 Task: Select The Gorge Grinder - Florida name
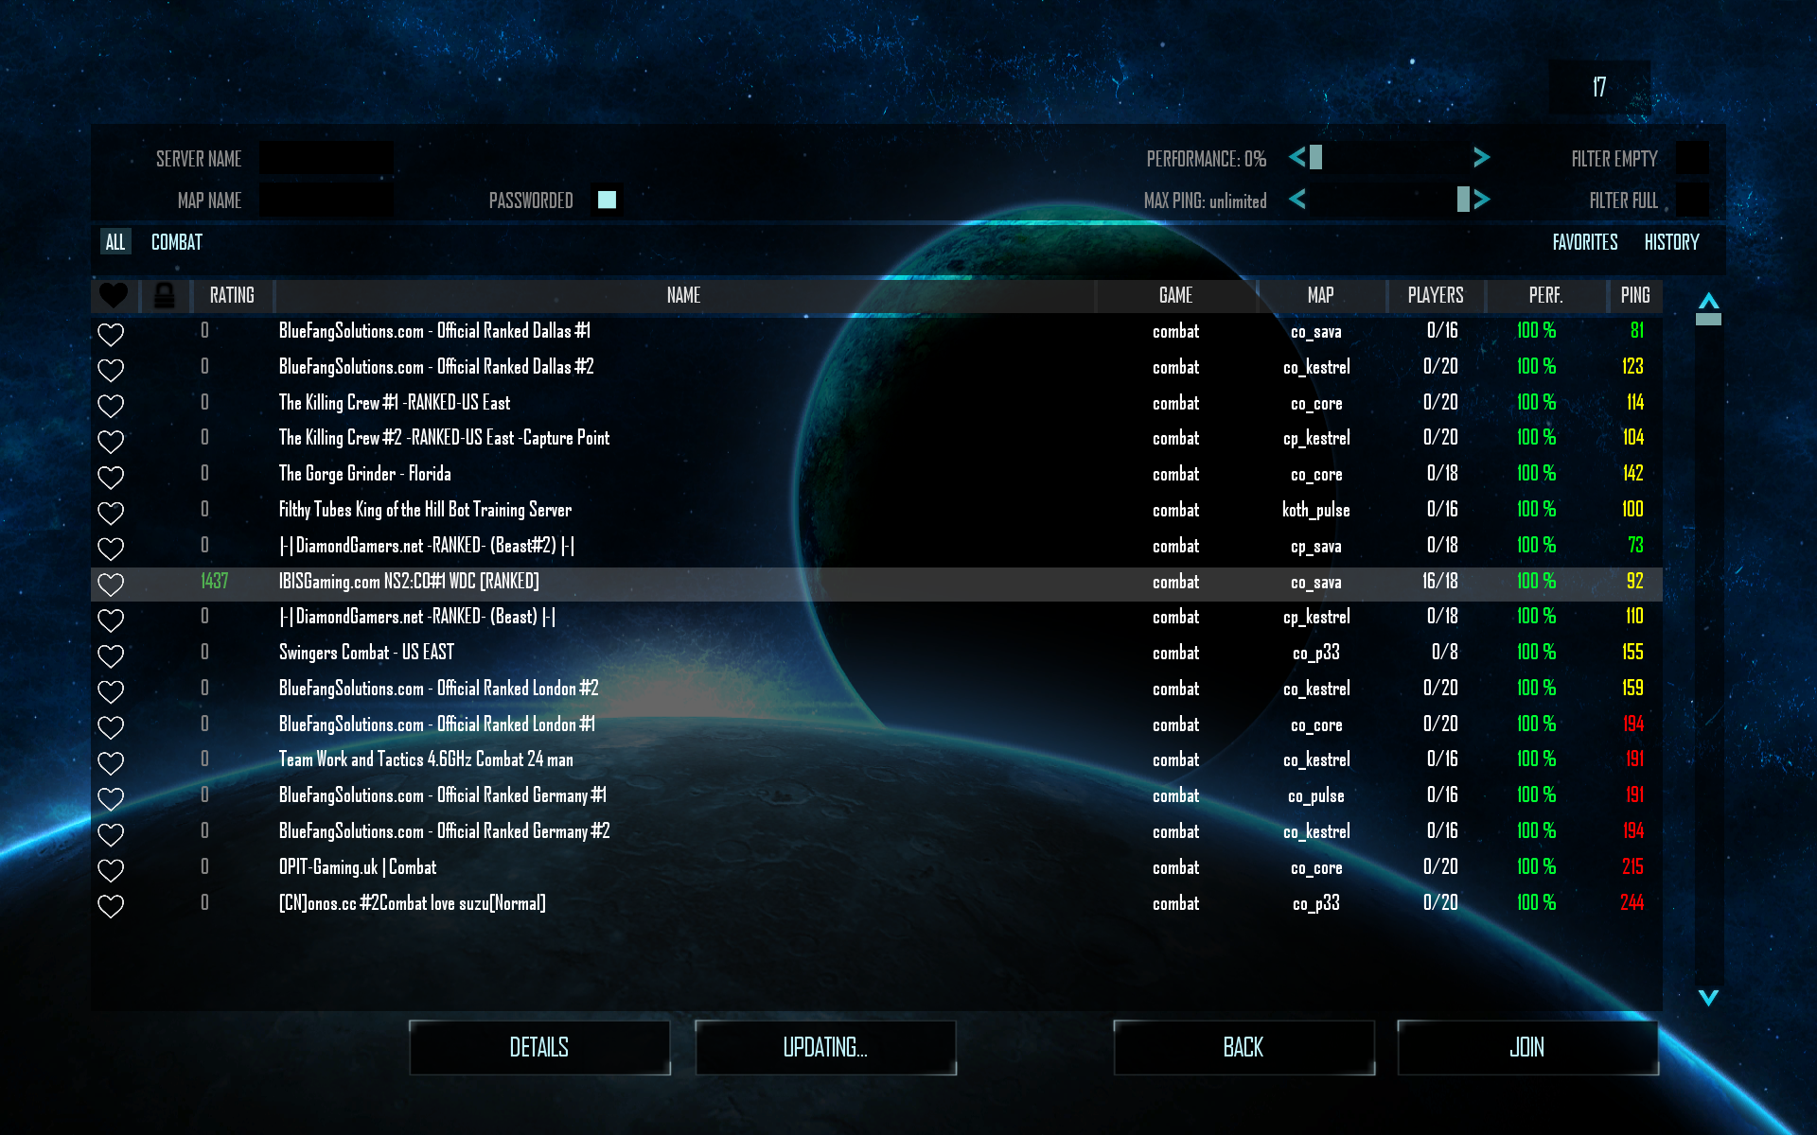point(364,474)
